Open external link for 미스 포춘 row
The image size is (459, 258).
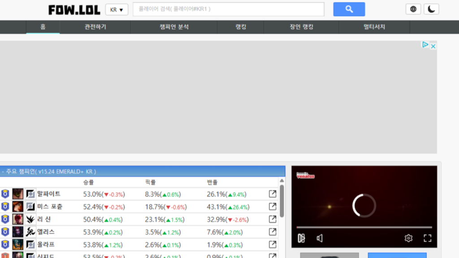point(272,206)
